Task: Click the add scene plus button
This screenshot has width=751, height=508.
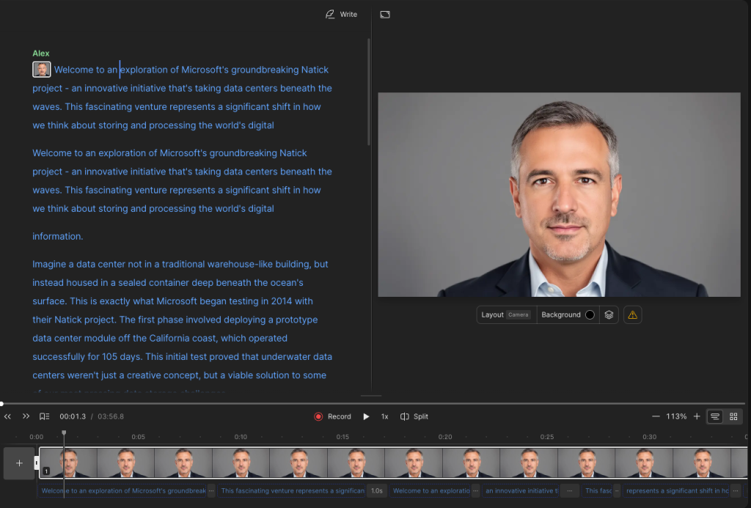Action: [x=19, y=463]
